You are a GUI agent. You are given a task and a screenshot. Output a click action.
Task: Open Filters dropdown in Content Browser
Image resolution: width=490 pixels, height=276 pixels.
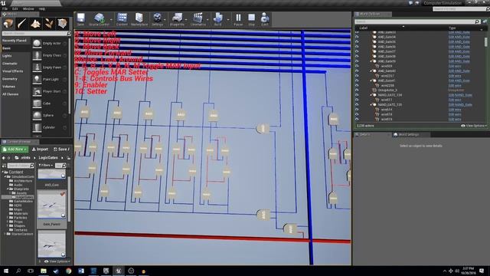click(46, 166)
